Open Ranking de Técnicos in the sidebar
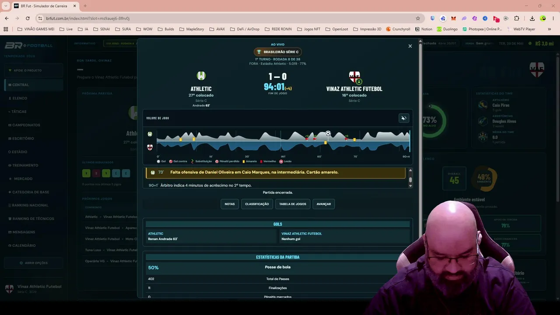This screenshot has width=560, height=315. pos(34,219)
